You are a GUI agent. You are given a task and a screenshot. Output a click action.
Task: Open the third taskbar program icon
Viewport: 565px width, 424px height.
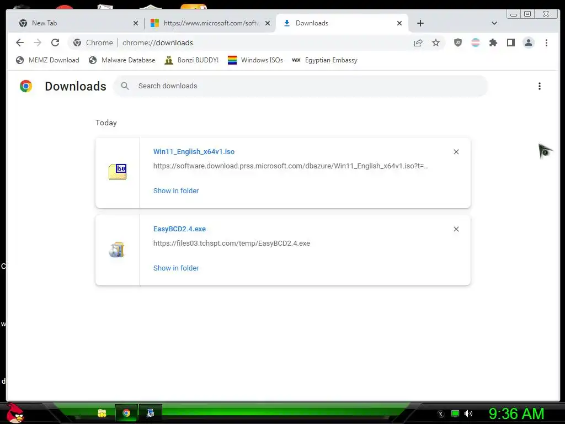click(150, 413)
